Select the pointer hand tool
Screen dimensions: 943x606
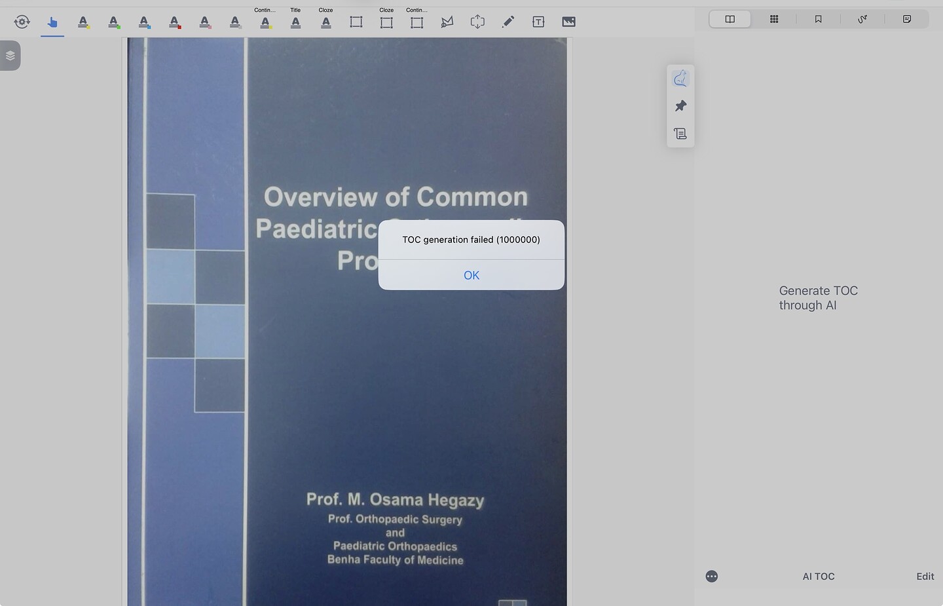click(x=52, y=22)
